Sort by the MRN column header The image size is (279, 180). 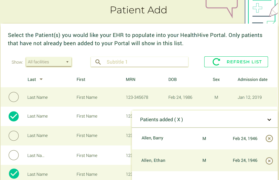pyautogui.click(x=130, y=79)
